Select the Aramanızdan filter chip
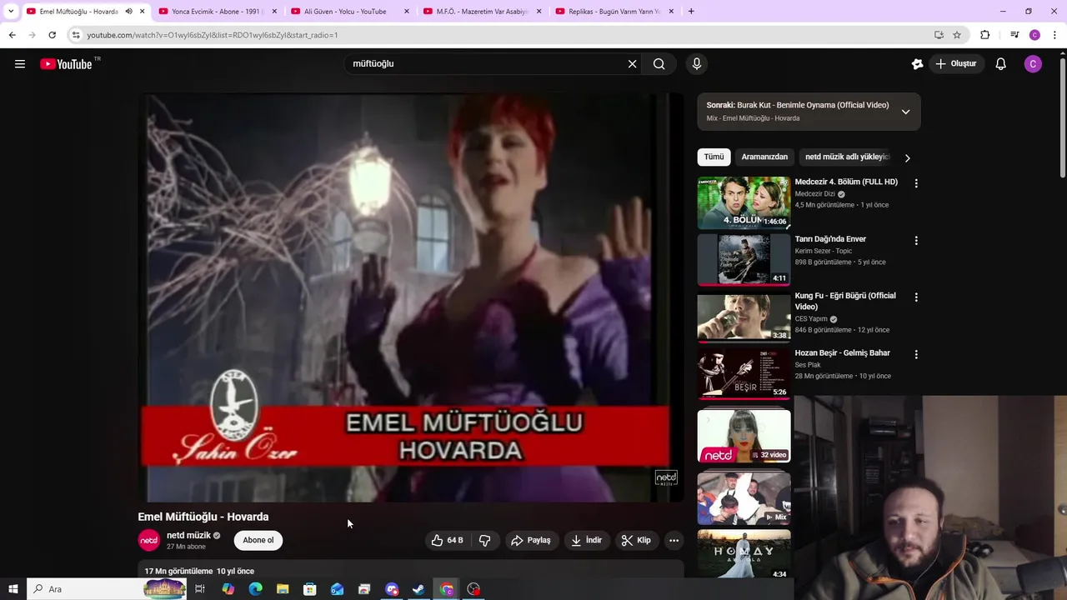This screenshot has height=600, width=1067. (x=764, y=157)
